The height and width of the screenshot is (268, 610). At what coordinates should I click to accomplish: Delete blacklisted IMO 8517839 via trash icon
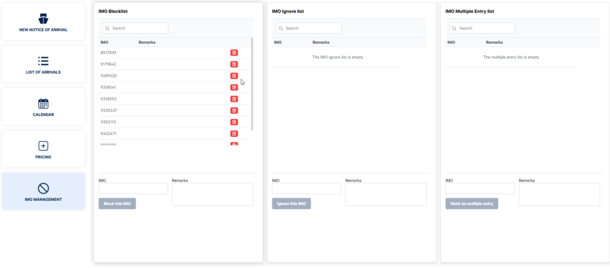(x=234, y=53)
